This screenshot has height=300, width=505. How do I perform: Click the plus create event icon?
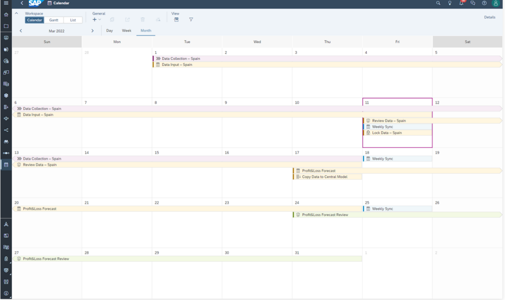click(94, 19)
